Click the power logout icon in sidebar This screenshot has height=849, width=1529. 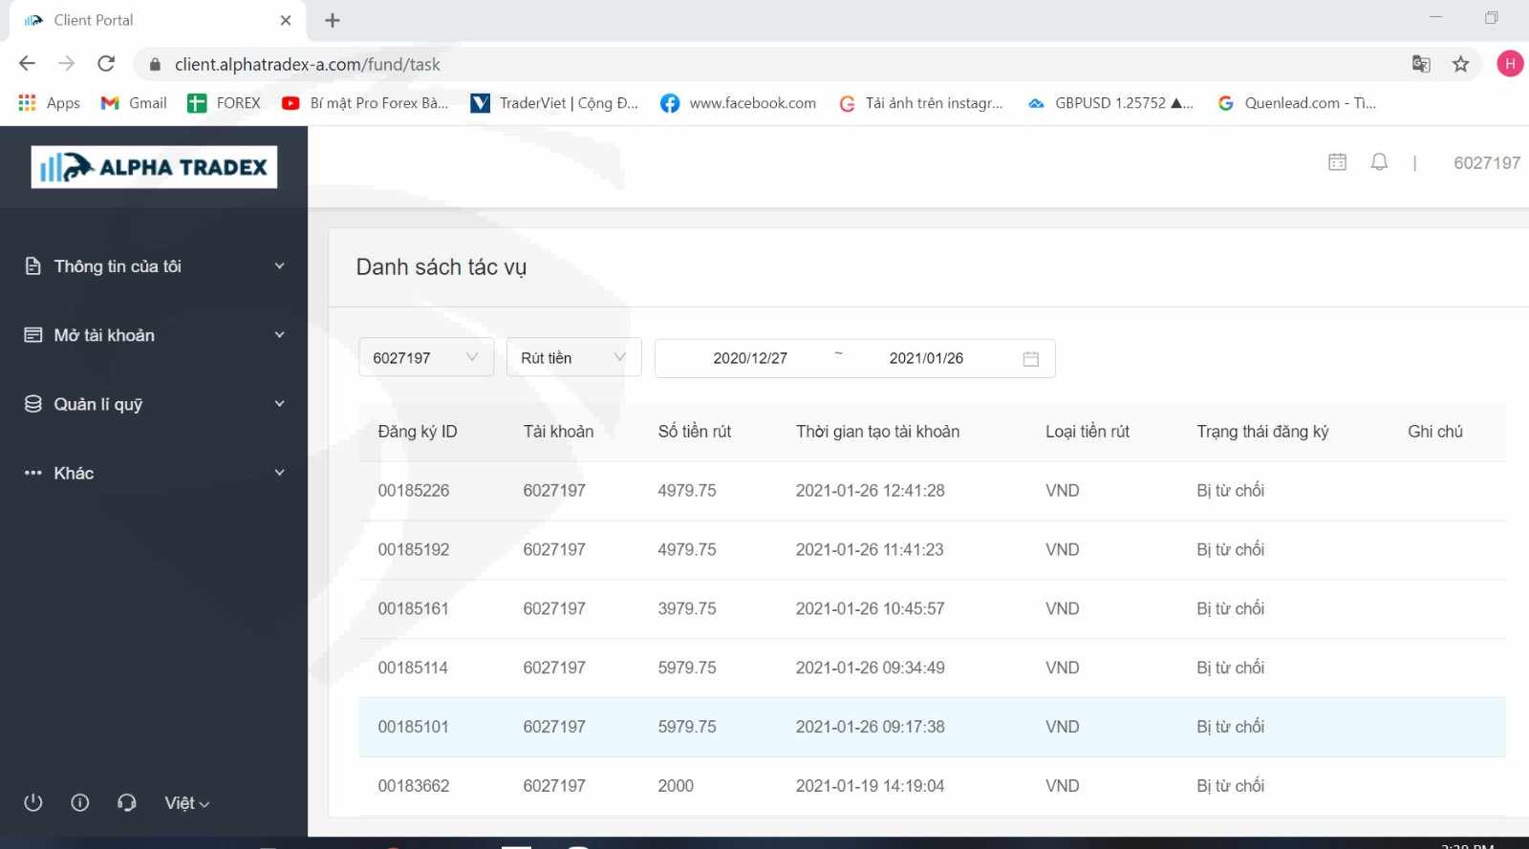[x=33, y=802]
